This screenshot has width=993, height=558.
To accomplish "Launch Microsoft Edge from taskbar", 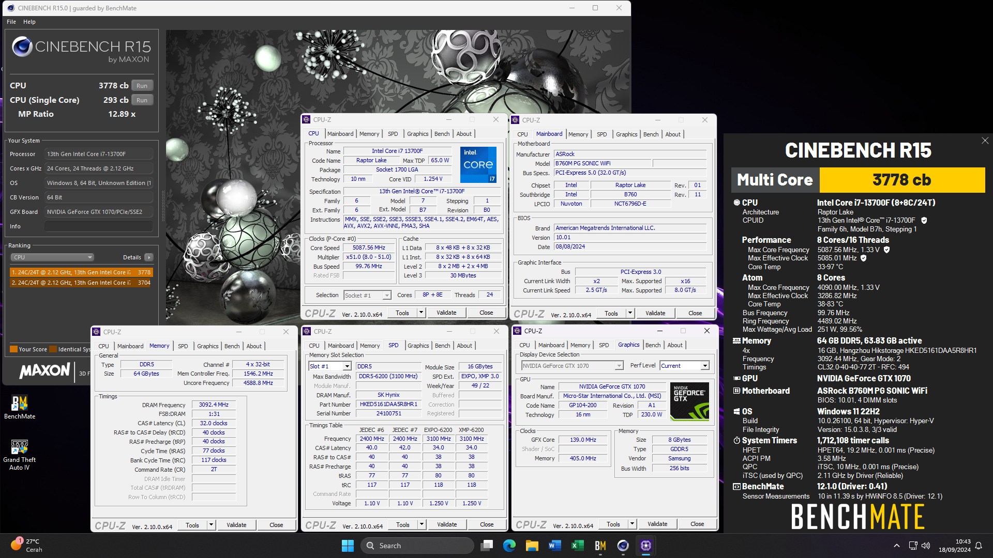I will pos(509,546).
